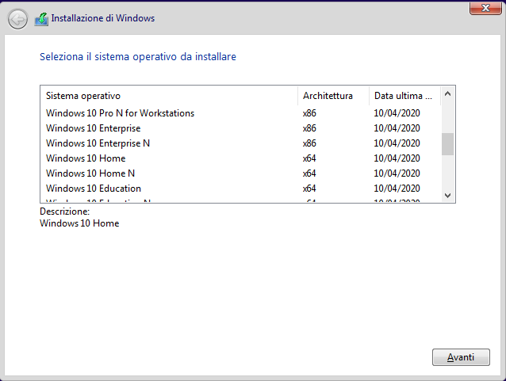Select Windows 10 Enterprise x86 row

(240, 128)
